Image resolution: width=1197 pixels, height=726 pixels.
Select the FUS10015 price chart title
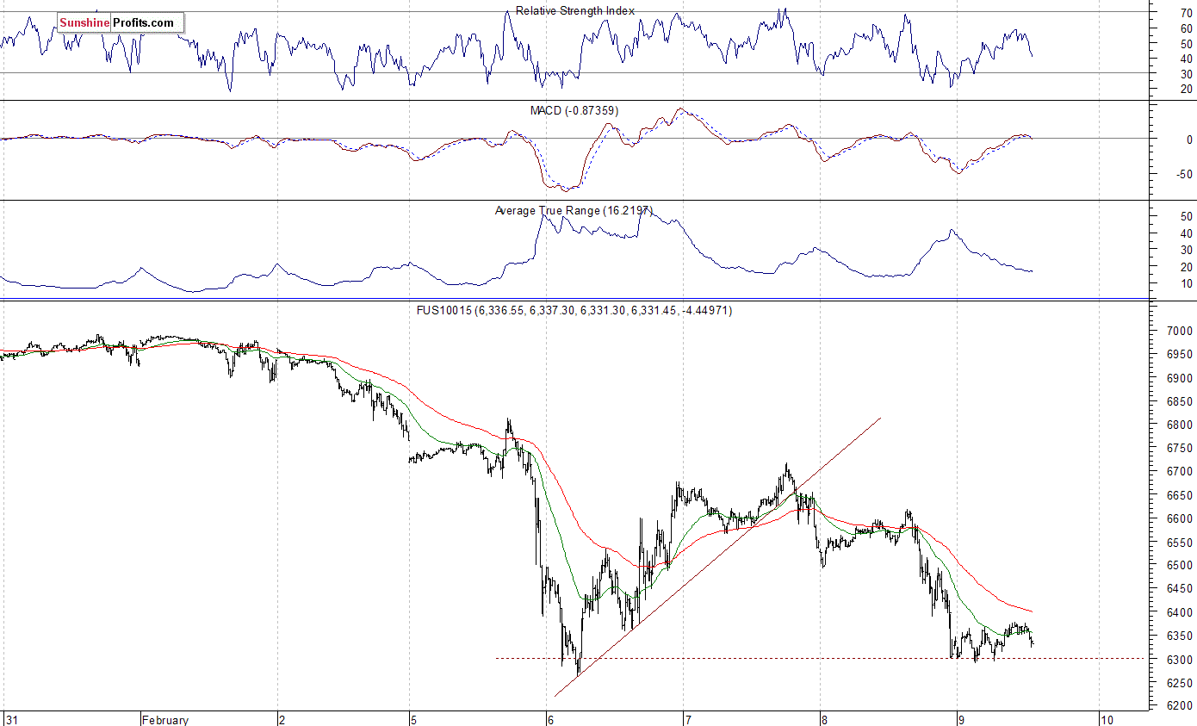point(574,310)
